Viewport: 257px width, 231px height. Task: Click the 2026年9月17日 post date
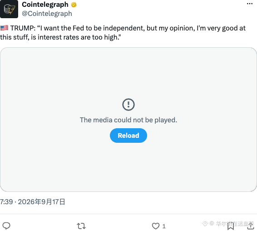pyautogui.click(x=41, y=202)
